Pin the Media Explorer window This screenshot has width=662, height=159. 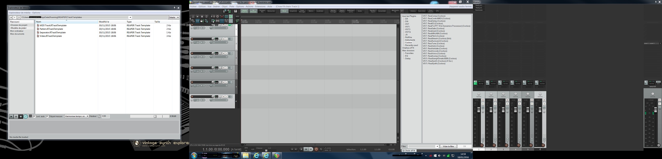pyautogui.click(x=175, y=8)
